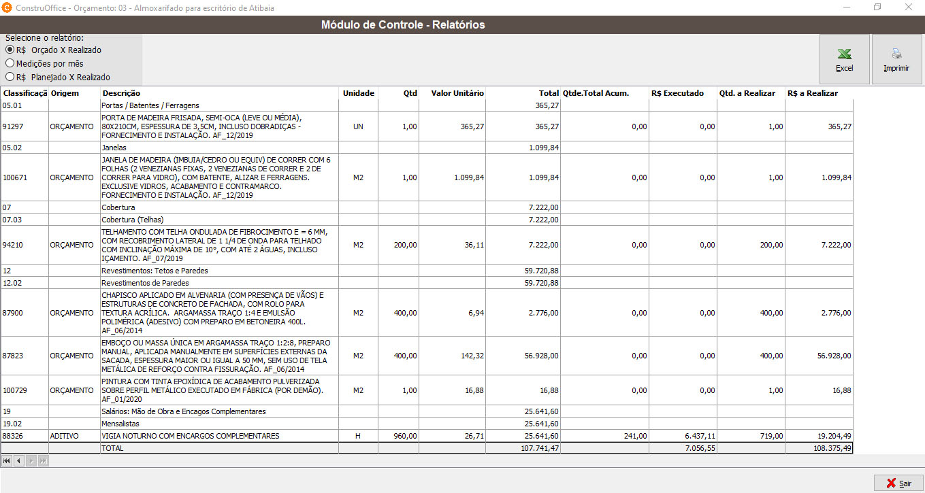Exit with the Sair button

point(898,483)
